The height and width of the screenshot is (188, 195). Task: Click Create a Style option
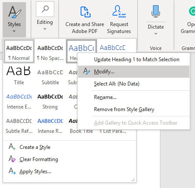click(x=69, y=147)
